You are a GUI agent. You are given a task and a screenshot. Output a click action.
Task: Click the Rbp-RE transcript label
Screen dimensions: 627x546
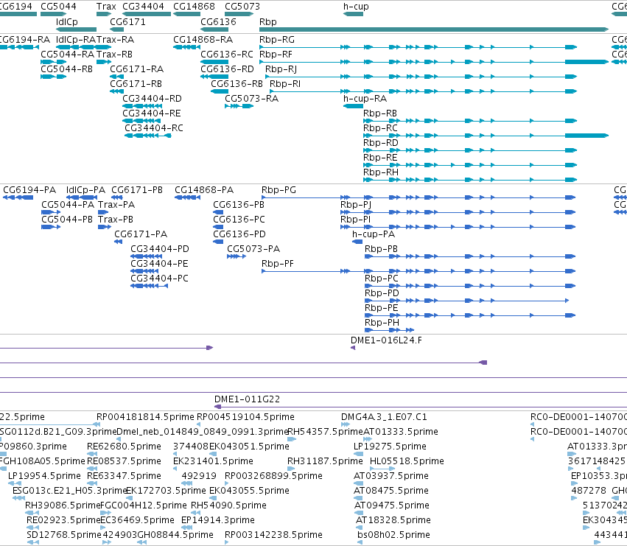coord(380,158)
